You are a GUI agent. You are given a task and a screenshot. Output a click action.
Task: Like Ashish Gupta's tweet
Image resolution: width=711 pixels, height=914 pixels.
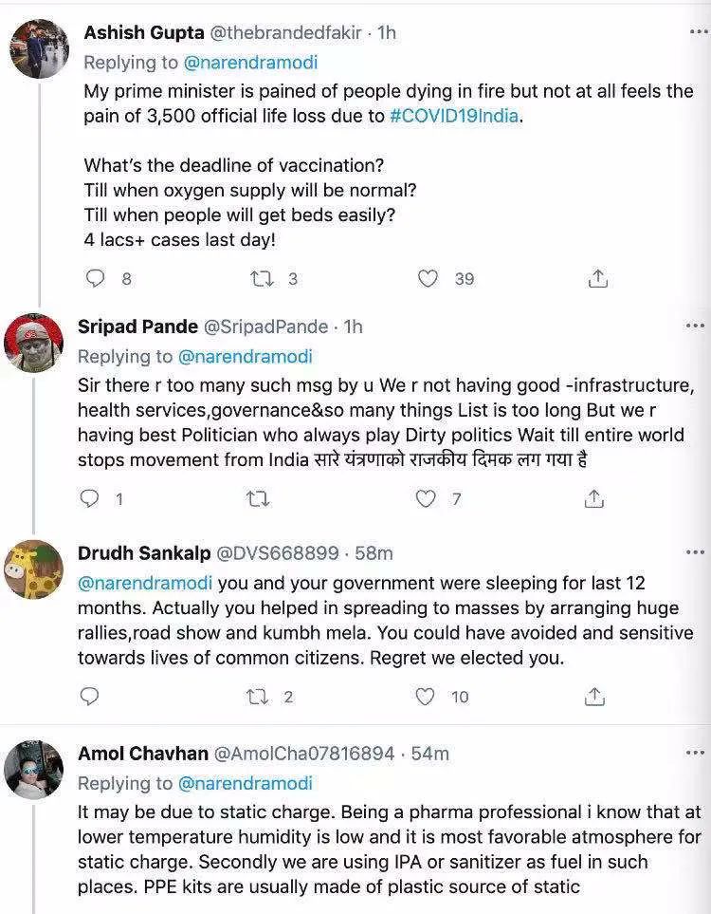428,279
